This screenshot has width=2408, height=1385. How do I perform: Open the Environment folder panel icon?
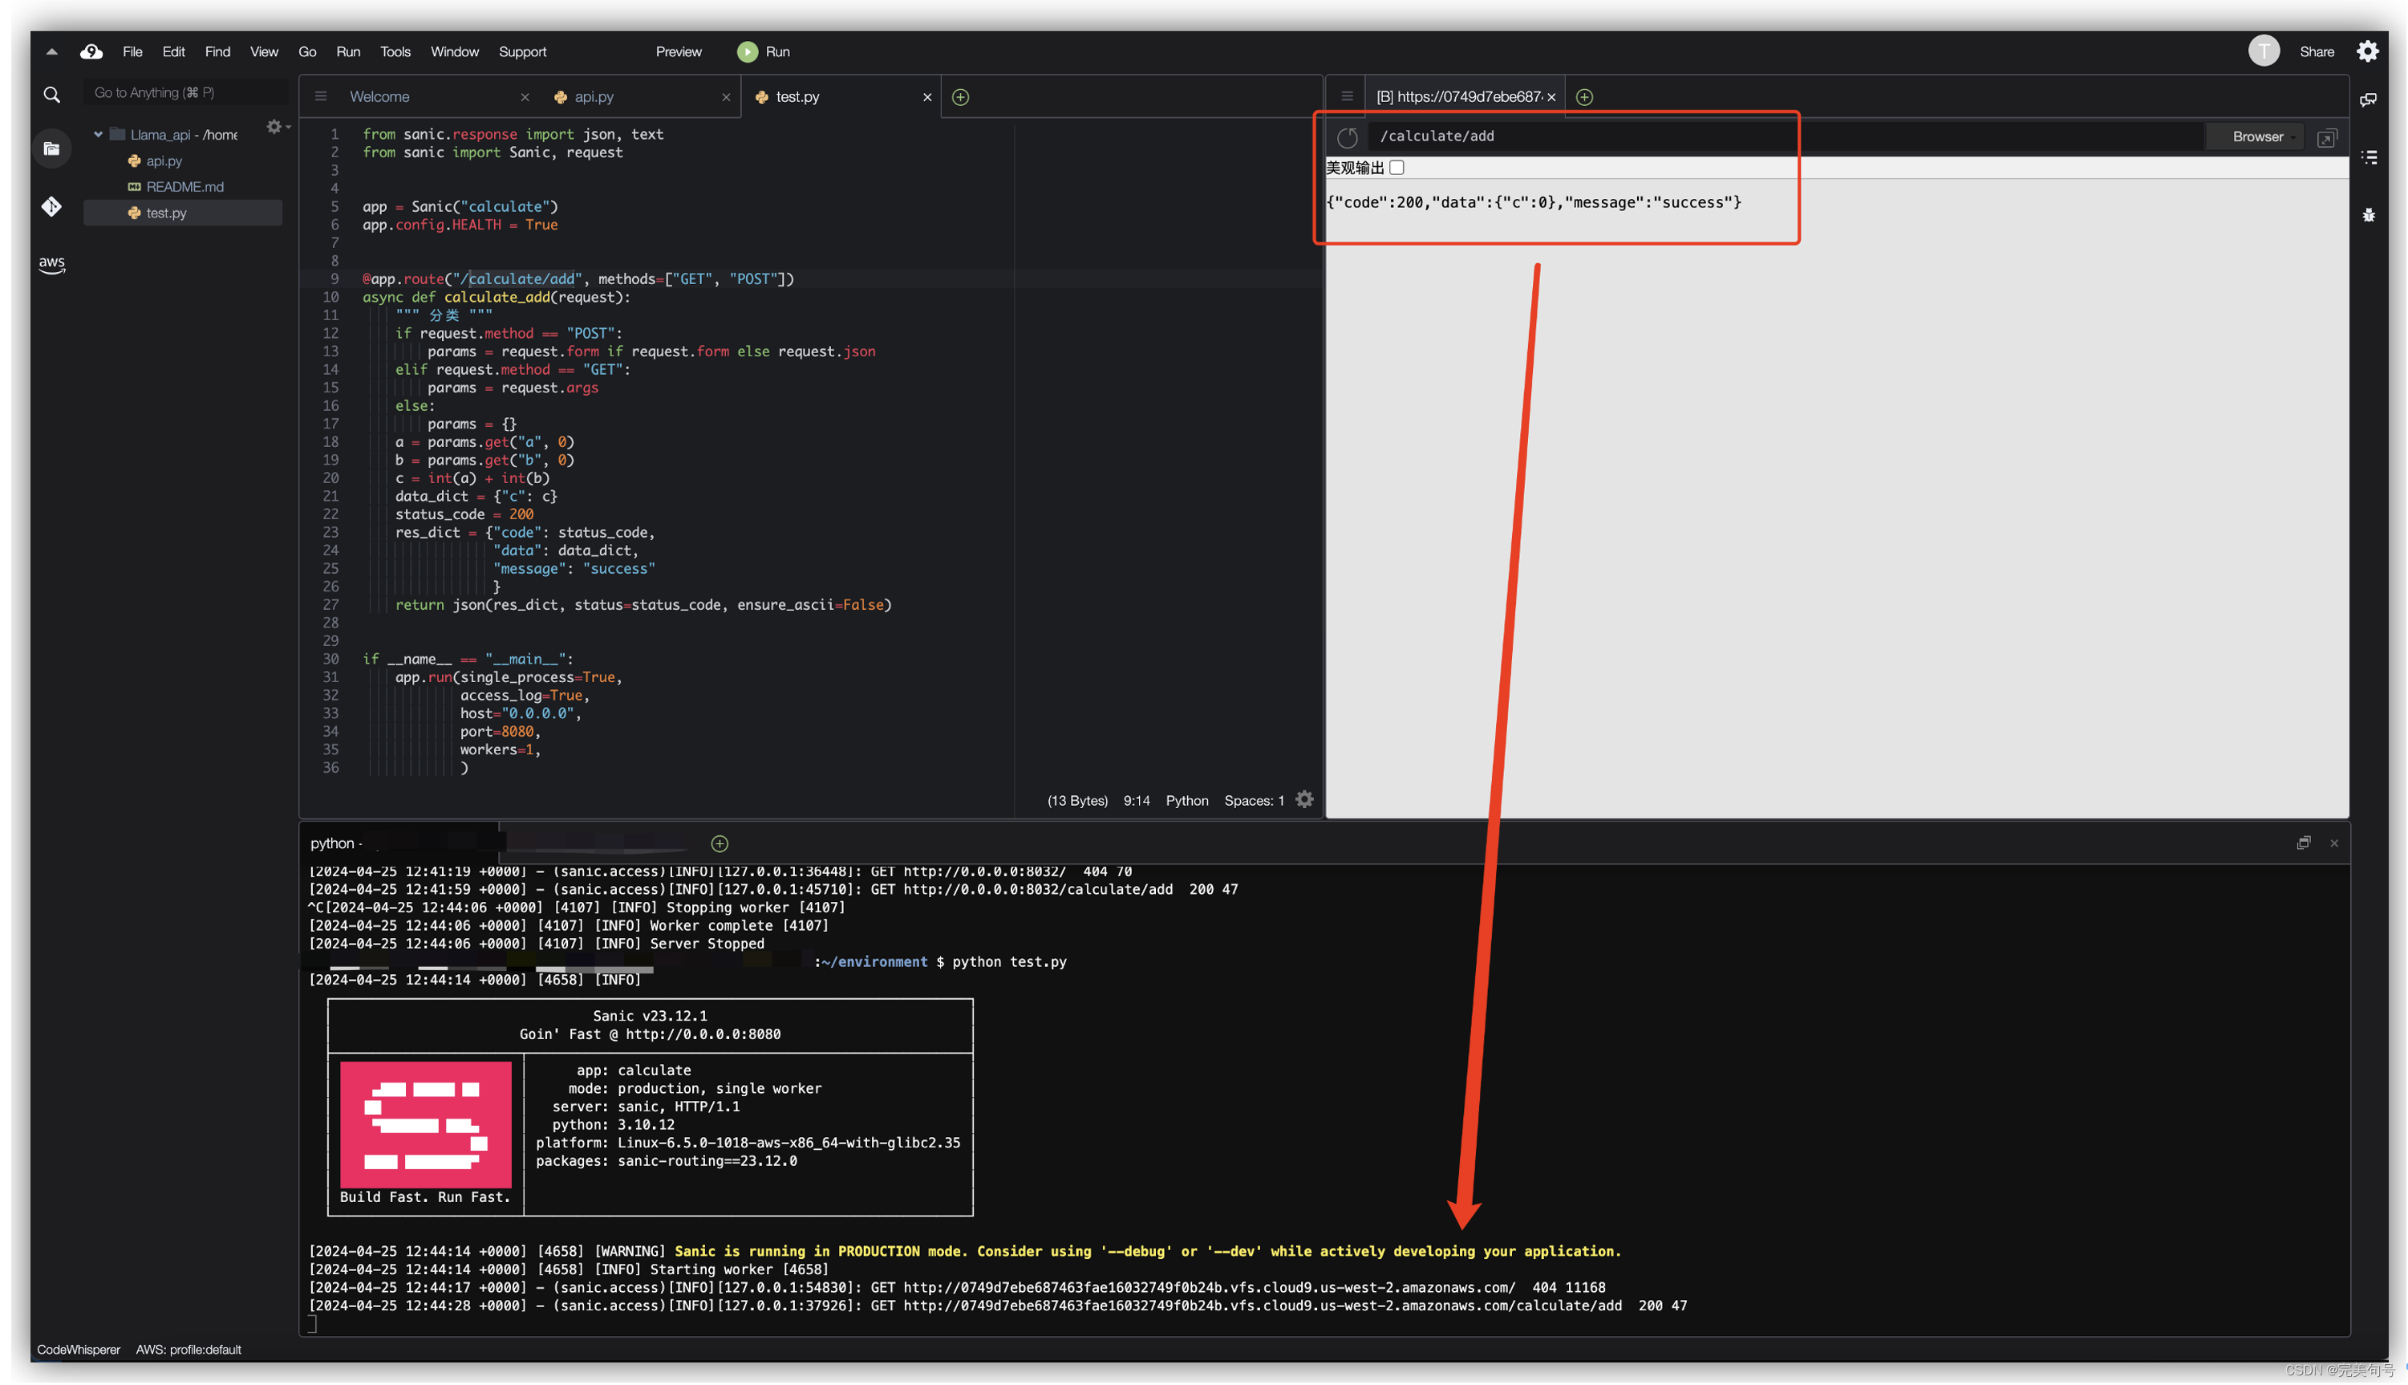click(x=51, y=149)
